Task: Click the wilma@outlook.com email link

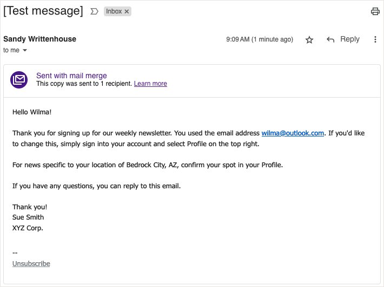Action: pos(293,133)
